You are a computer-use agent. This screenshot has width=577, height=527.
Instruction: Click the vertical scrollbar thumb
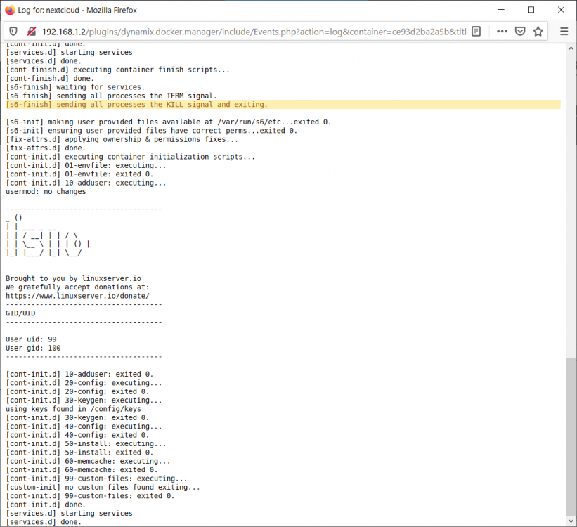click(571, 437)
